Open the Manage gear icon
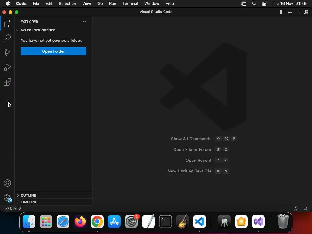Image resolution: width=312 pixels, height=234 pixels. pos(8,198)
